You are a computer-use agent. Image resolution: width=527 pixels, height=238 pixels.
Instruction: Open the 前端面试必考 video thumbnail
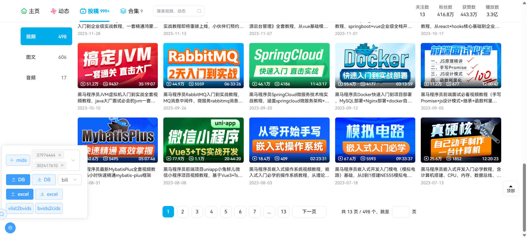point(461,65)
